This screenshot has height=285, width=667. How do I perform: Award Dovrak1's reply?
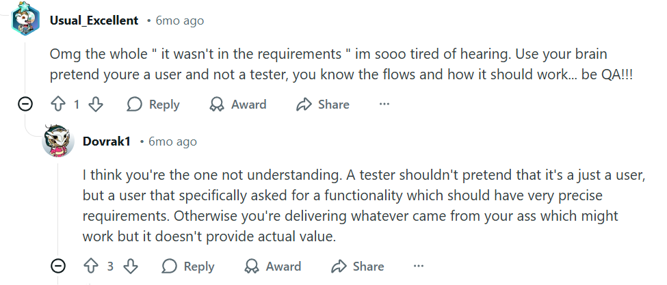click(x=272, y=267)
